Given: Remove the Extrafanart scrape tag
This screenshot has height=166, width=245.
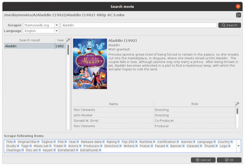Looking at the screenshot, I should pos(77,150).
